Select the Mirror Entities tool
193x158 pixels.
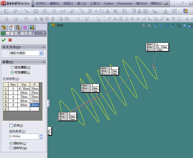click(139, 11)
